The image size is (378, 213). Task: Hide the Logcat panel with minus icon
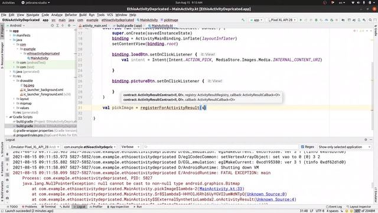click(x=371, y=140)
